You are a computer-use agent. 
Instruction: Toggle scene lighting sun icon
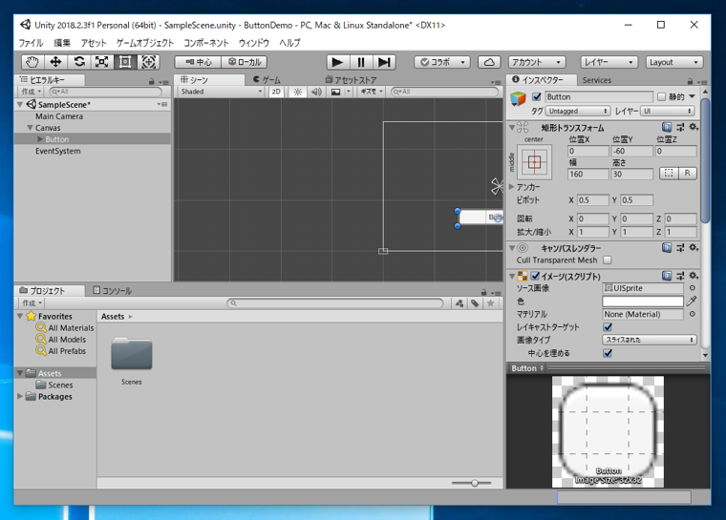click(x=298, y=92)
